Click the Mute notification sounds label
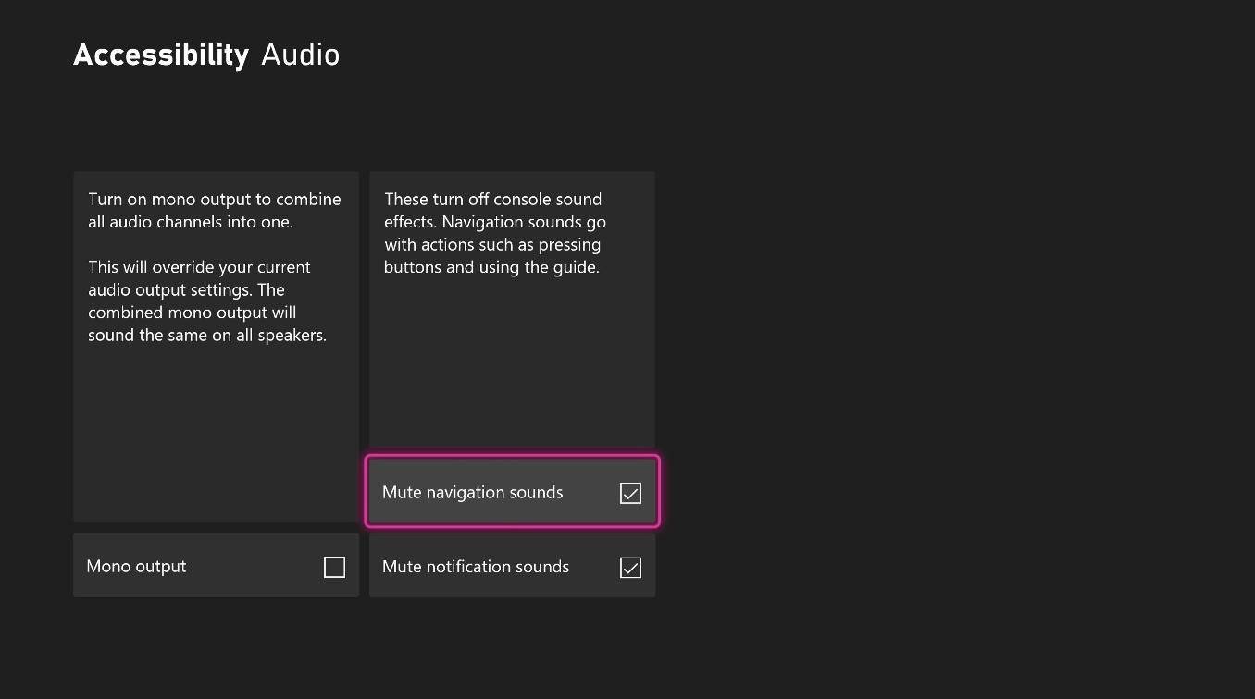Viewport: 1255px width, 699px height. click(x=475, y=567)
